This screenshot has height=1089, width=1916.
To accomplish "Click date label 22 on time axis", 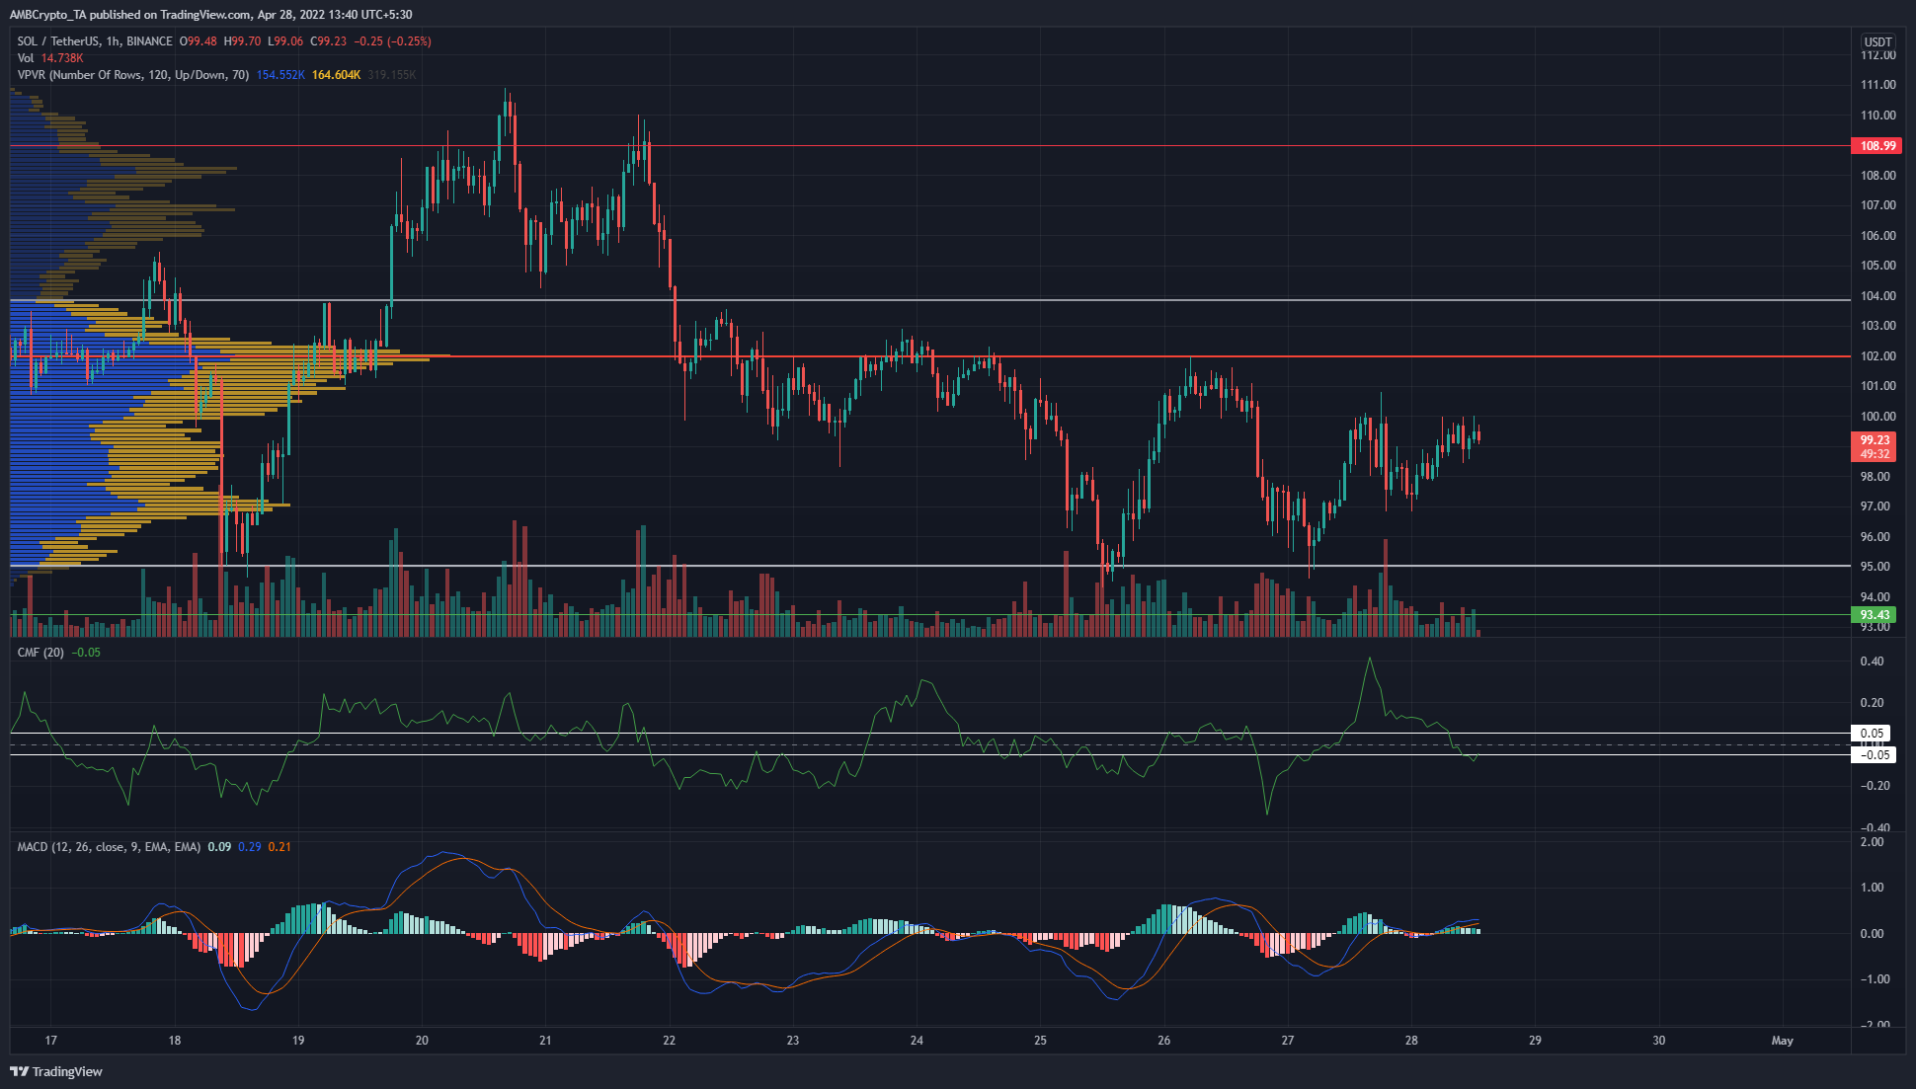I will click(x=670, y=1041).
